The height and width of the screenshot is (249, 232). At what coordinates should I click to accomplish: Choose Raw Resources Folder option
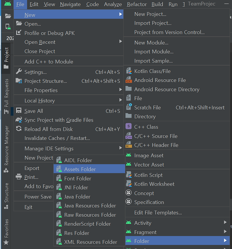click(89, 215)
